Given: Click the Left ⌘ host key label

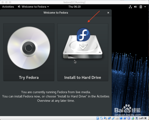Looking at the screenshot, I should click(x=143, y=118).
